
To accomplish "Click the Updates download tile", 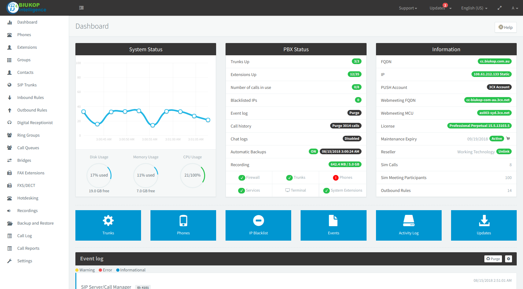I will (x=483, y=225).
